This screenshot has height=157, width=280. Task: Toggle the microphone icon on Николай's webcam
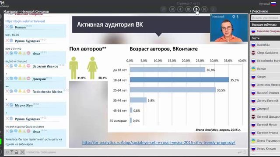pos(238,17)
